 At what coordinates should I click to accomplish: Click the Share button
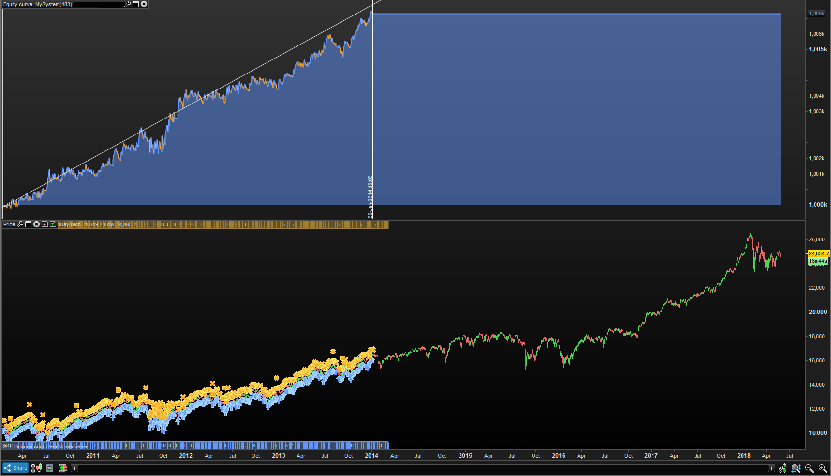pos(15,468)
